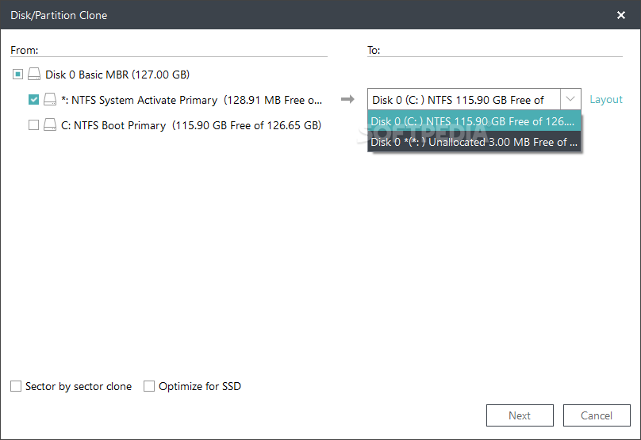This screenshot has height=440, width=641.
Task: Choose Disk 0 (C:) NTFS 115.90 GB option
Action: [474, 121]
